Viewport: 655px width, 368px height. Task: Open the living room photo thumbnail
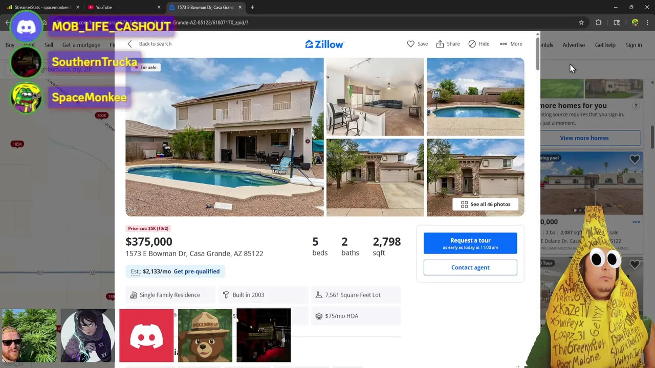pyautogui.click(x=375, y=97)
